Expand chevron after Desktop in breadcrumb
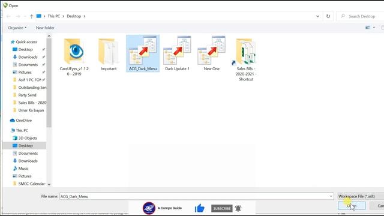 [85, 16]
